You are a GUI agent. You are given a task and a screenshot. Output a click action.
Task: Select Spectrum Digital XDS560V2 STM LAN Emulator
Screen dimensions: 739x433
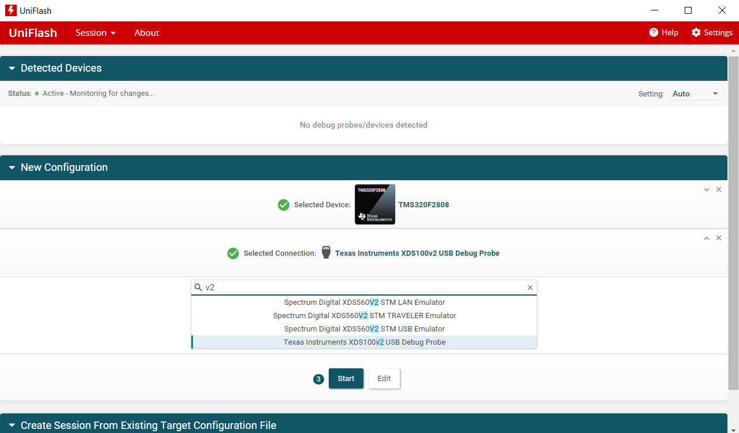point(364,303)
